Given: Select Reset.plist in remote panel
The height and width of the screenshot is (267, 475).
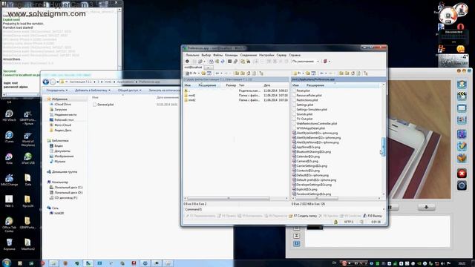Looking at the screenshot, I should coord(303,90).
